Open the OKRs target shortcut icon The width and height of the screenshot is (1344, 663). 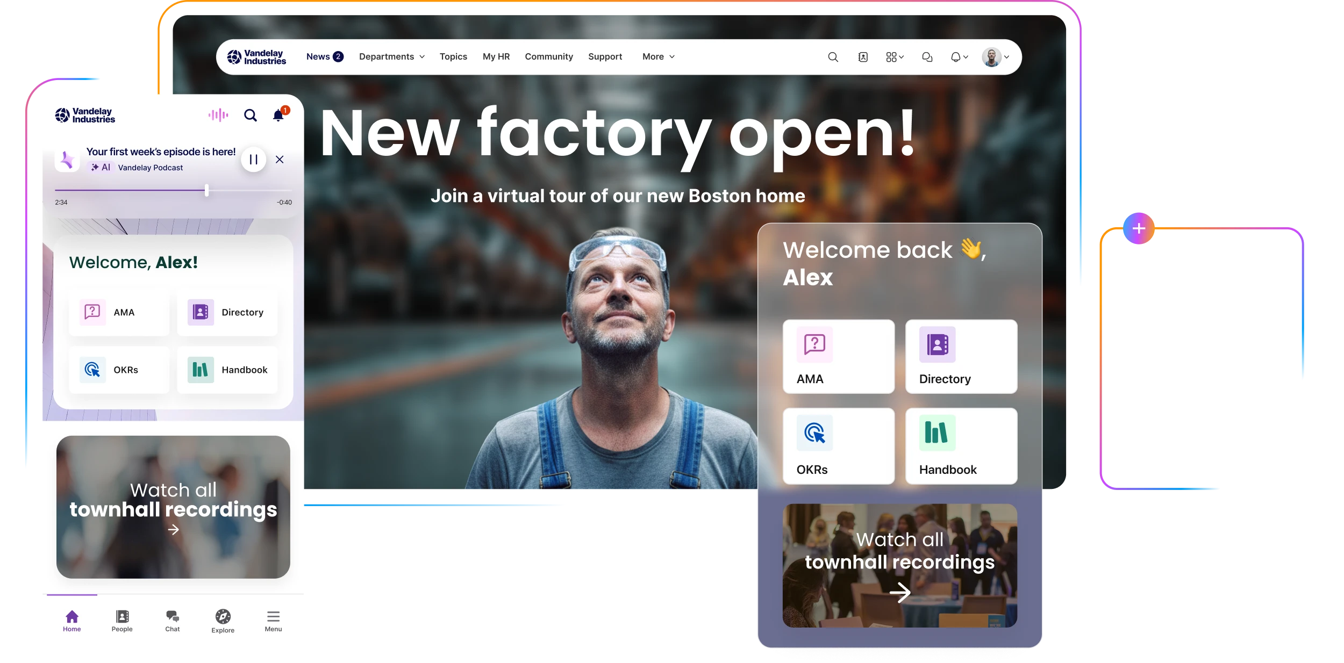[x=92, y=369]
